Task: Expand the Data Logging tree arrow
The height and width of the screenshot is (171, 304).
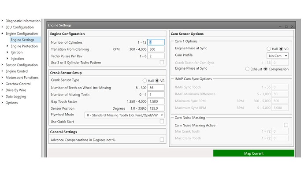Action: tap(2, 97)
